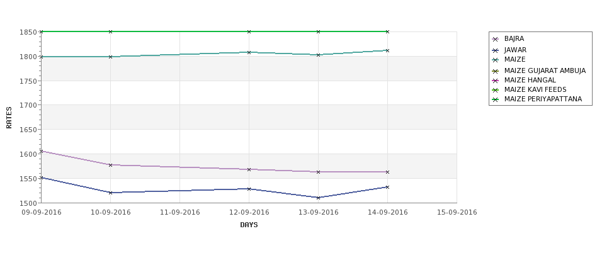Click the 15-09-2016 x-axis date label

(x=457, y=213)
